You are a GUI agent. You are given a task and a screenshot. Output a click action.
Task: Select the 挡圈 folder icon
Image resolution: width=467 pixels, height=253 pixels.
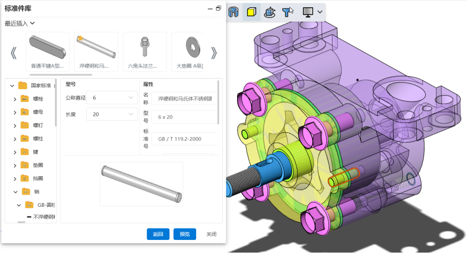[24, 178]
